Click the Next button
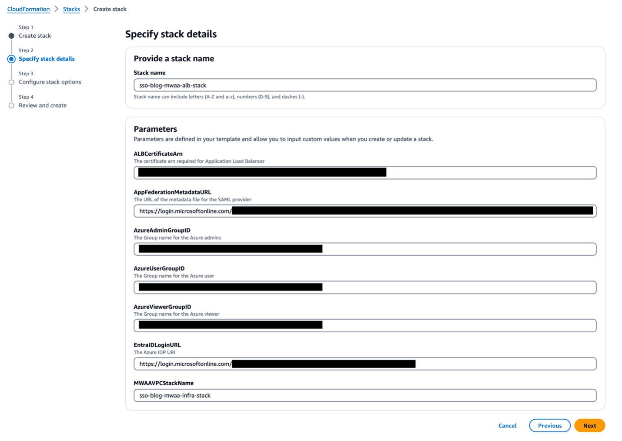Viewport: 622px width, 441px height. point(589,425)
